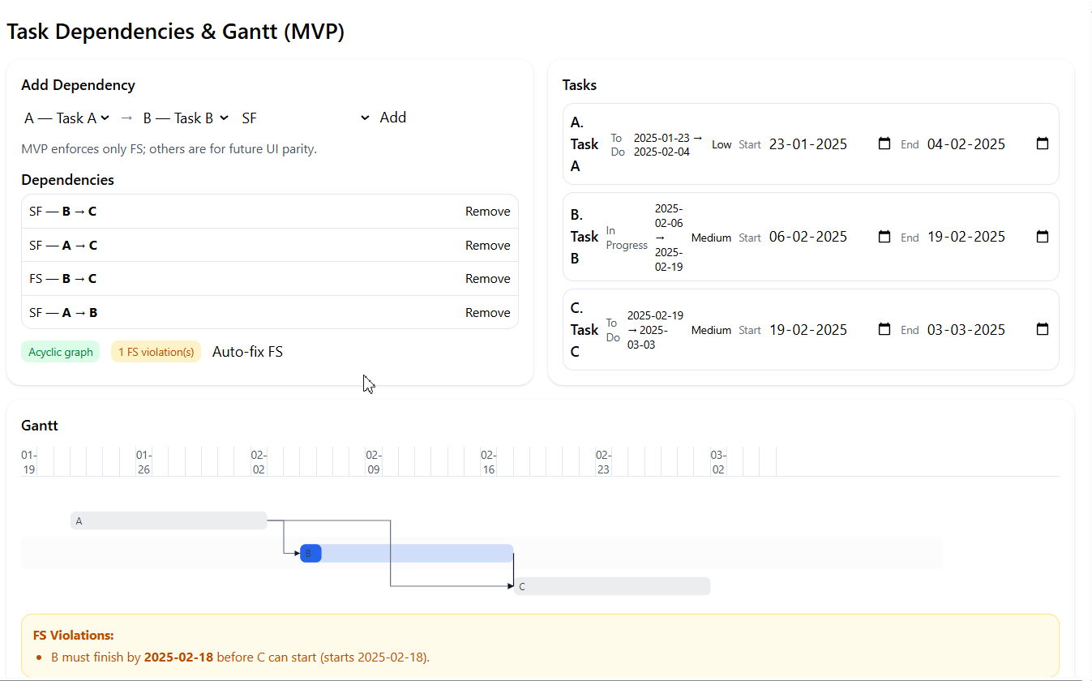Viewport: 1092px width, 681px height.
Task: Click Task A's Low priority label
Action: (722, 144)
